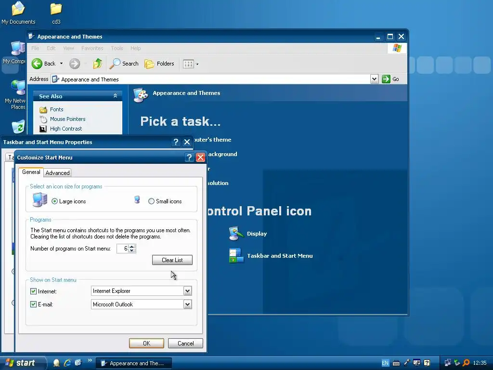The image size is (493, 370).
Task: Open the View menu
Action: [x=68, y=48]
